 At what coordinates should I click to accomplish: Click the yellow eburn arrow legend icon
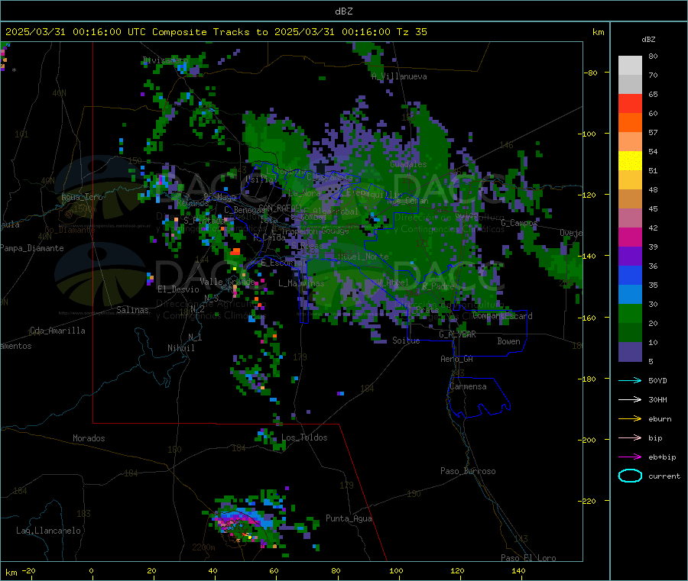click(630, 419)
